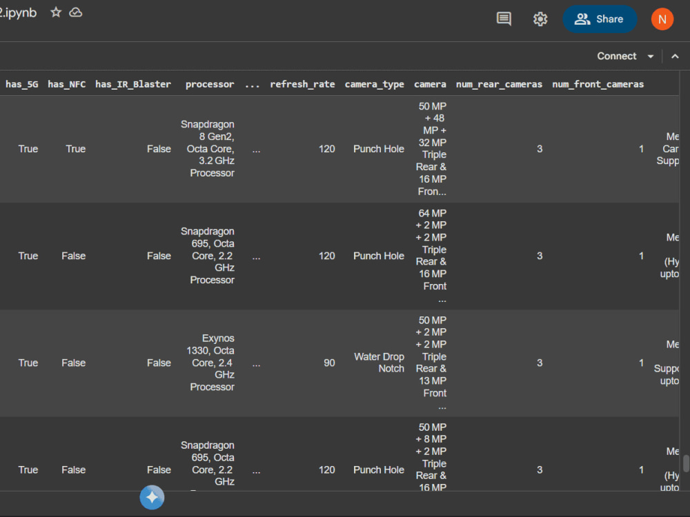Click the Share button
The image size is (690, 517).
(x=600, y=19)
